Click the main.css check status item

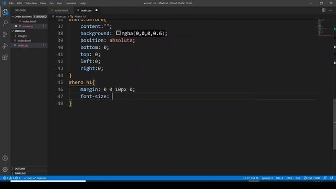(x=40, y=178)
